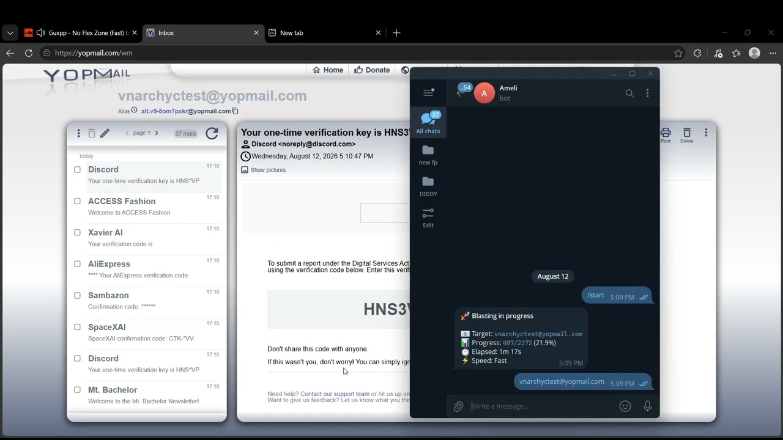Open the browser profile avatar
The image size is (783, 440).
coord(755,53)
